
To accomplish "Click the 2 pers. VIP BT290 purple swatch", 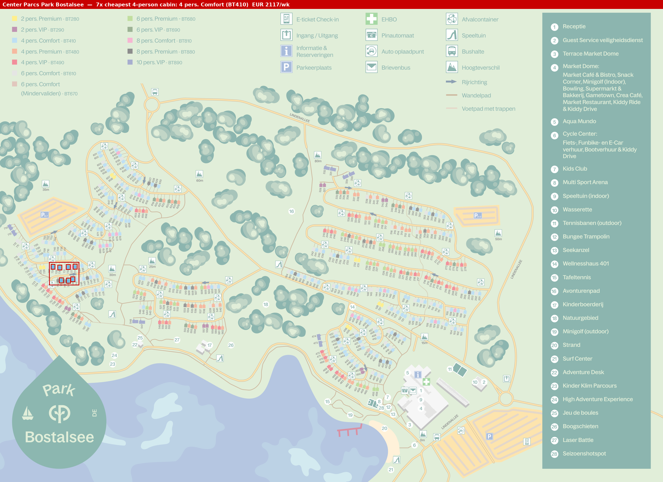I will pyautogui.click(x=15, y=29).
